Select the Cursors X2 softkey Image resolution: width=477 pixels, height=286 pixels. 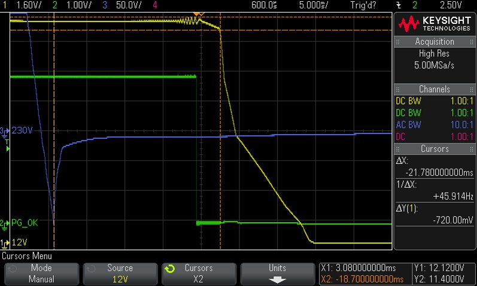click(199, 274)
